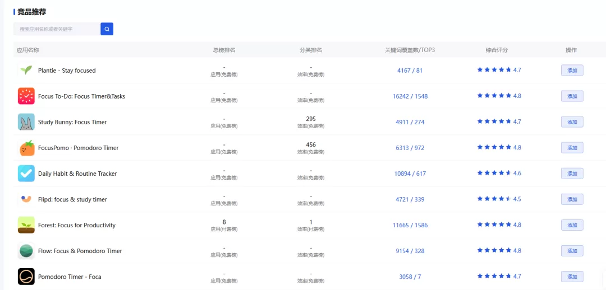Viewport: 606px width, 290px height.
Task: Click Daily Habit 4.6 star rating
Action: coord(499,173)
